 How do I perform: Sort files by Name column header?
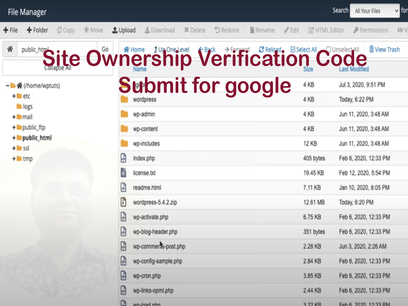140,69
